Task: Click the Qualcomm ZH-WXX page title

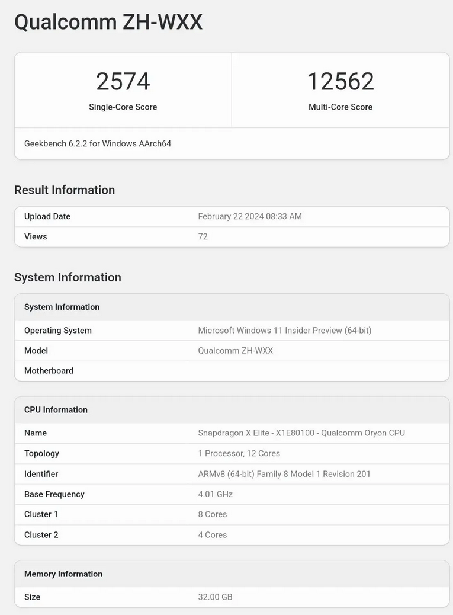Action: (108, 22)
